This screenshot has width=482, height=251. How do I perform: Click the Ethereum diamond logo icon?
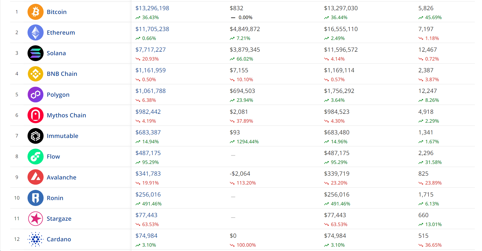(35, 32)
